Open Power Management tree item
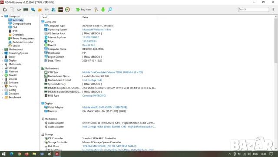This screenshot has width=278, height=157. click(x=23, y=39)
